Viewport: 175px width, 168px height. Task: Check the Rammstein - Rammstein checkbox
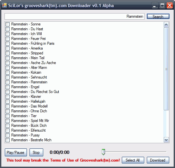(x=7, y=82)
